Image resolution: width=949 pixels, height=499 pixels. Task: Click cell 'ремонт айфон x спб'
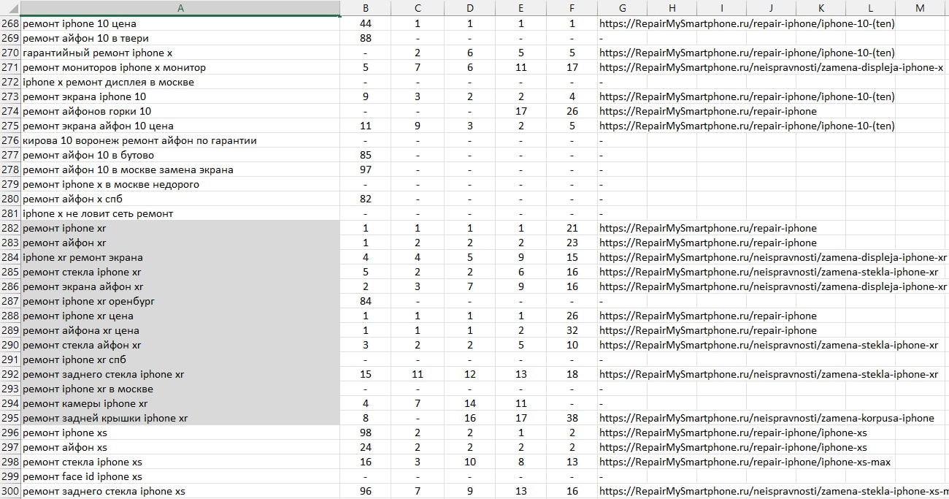pyautogui.click(x=180, y=199)
